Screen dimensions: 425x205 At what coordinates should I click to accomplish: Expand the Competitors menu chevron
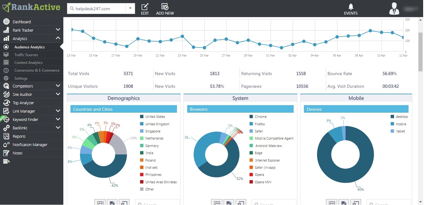tap(58, 86)
